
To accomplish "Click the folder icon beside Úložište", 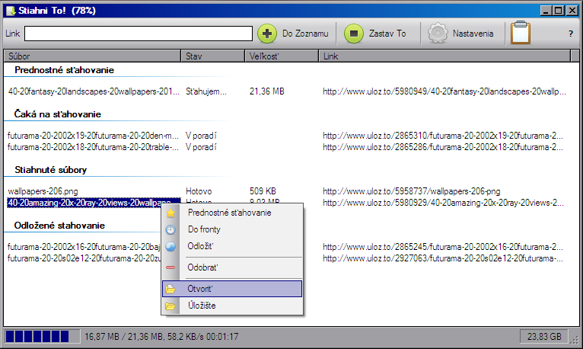I will coord(170,306).
